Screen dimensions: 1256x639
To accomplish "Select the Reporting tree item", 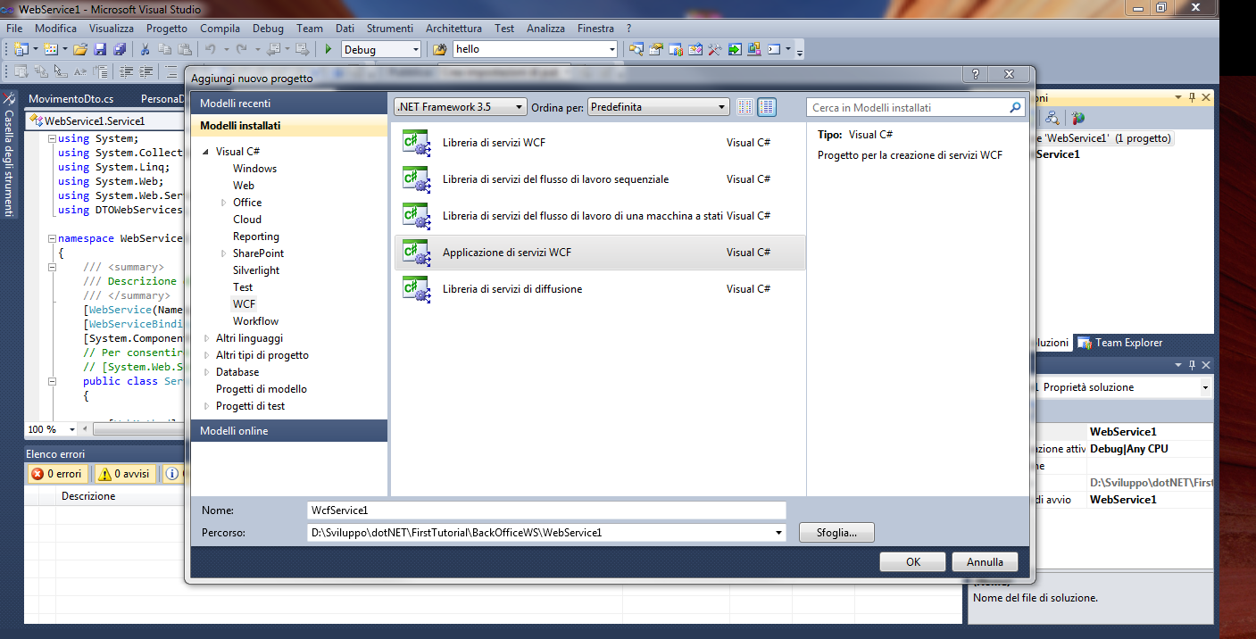I will pos(256,237).
